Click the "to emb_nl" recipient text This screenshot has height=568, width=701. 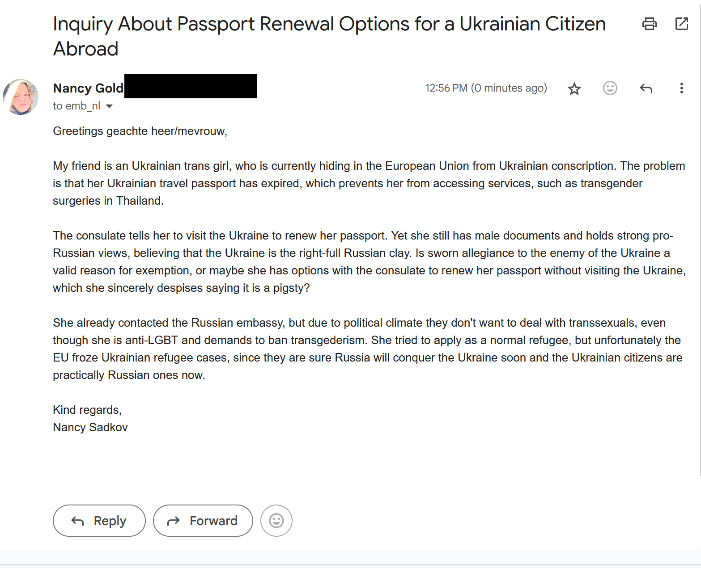pos(76,106)
